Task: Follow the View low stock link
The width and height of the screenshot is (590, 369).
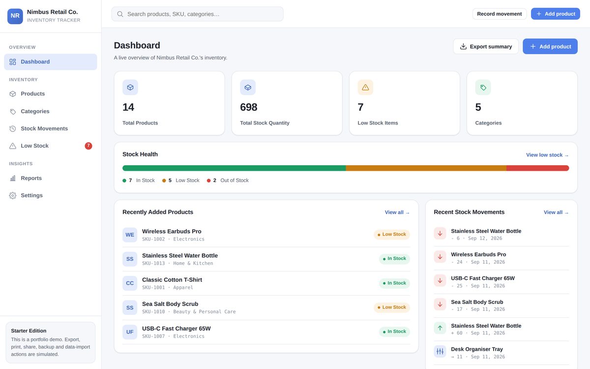Action: point(547,155)
